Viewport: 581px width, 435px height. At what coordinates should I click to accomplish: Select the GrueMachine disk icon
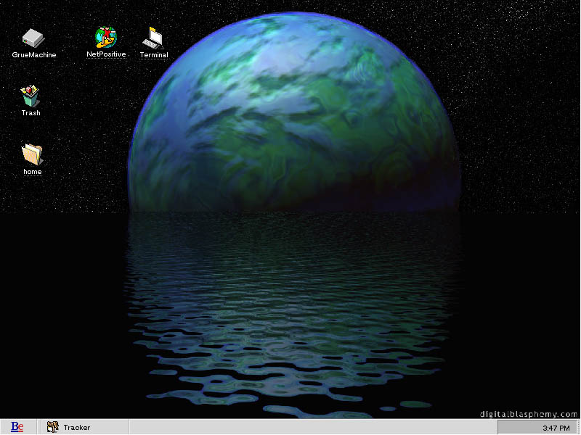click(33, 38)
